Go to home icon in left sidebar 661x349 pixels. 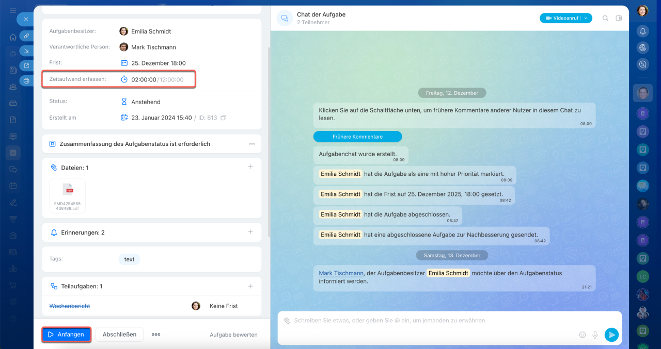(x=13, y=37)
